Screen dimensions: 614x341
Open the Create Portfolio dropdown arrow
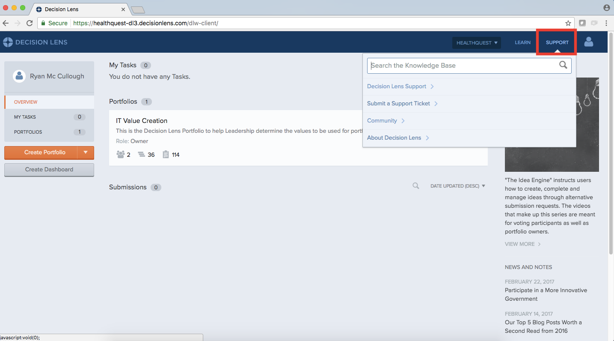[x=86, y=153]
